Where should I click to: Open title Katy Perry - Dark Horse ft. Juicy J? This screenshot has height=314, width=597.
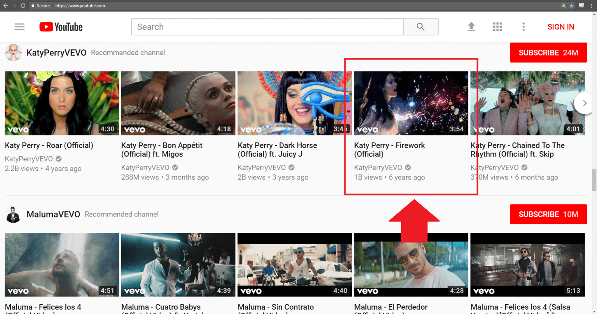point(278,150)
